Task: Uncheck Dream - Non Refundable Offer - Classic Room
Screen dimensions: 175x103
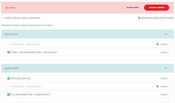Action: click(x=9, y=52)
